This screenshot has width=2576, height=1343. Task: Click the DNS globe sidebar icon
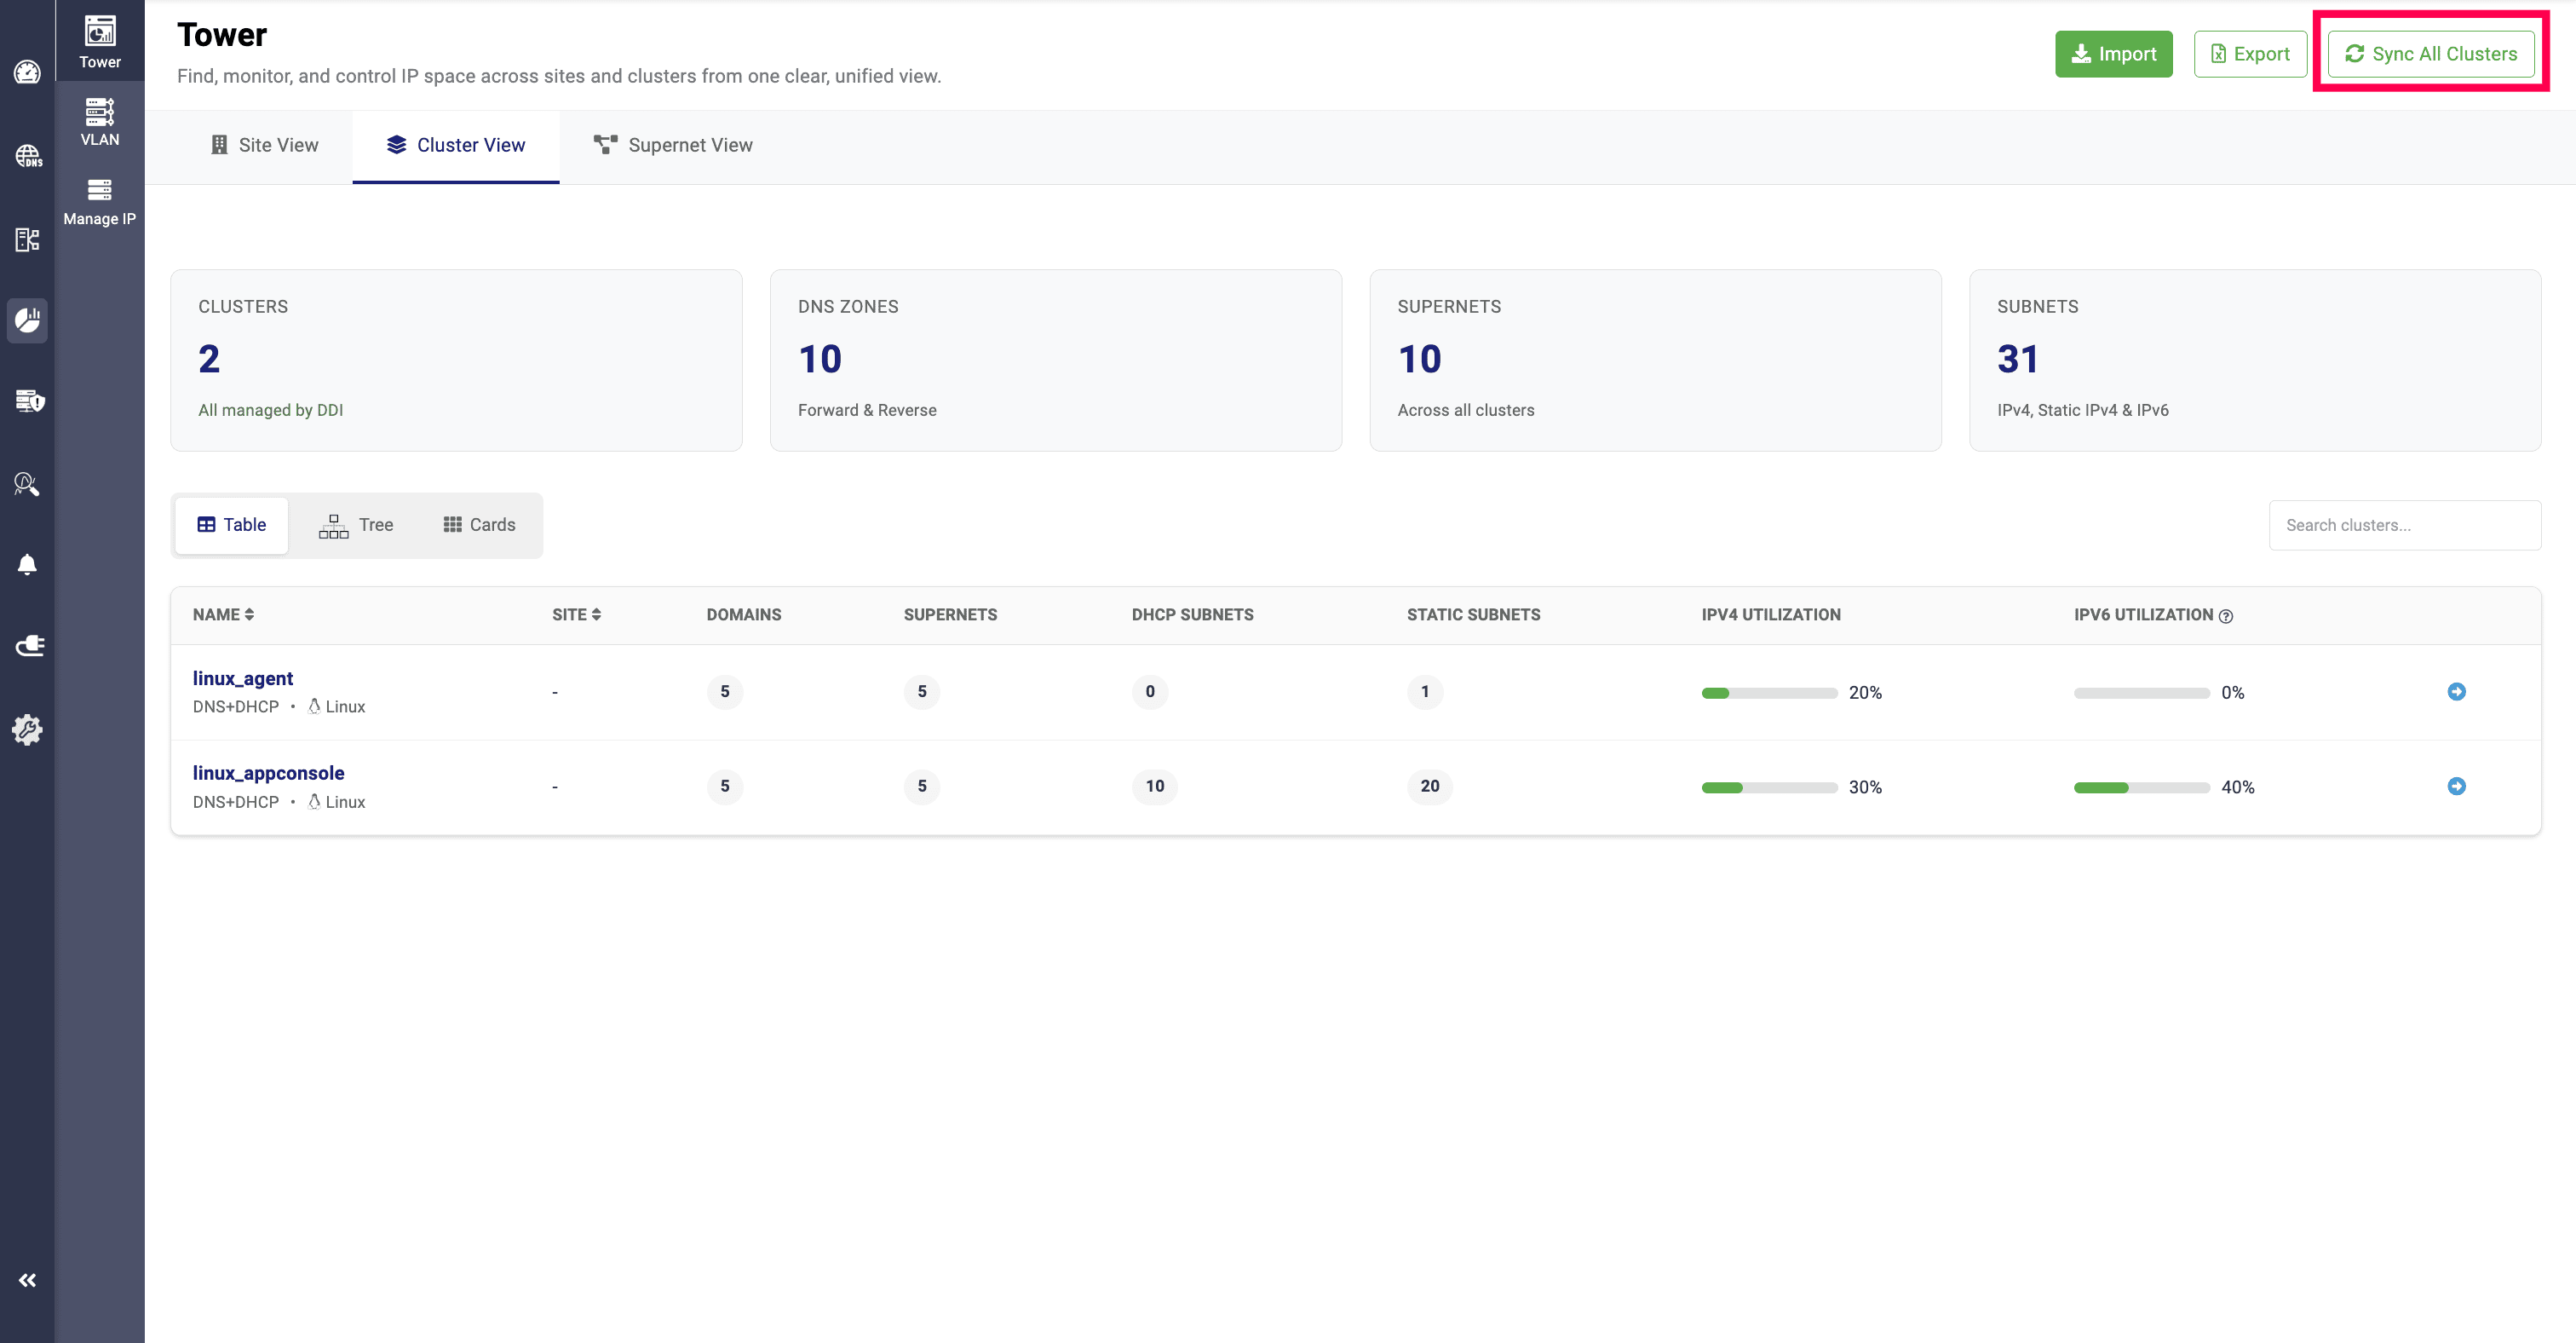[27, 156]
